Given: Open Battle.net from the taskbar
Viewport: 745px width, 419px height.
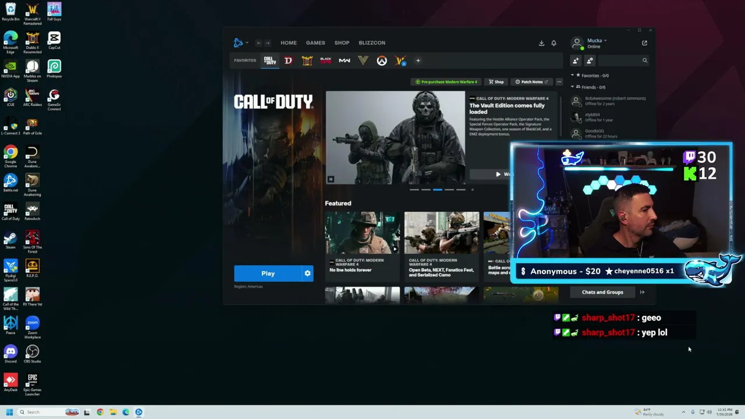Looking at the screenshot, I should point(139,412).
